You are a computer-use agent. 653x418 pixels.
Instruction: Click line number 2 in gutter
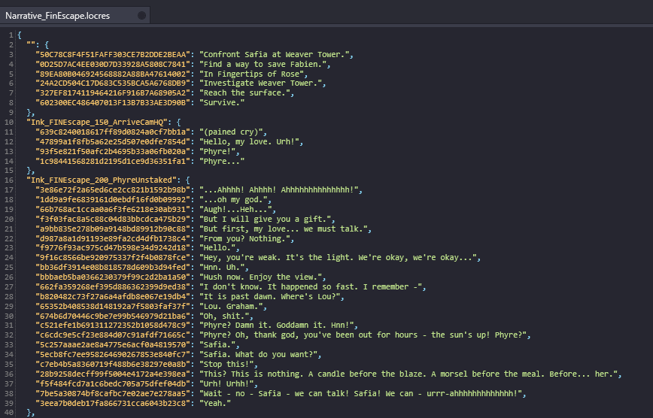click(x=11, y=44)
